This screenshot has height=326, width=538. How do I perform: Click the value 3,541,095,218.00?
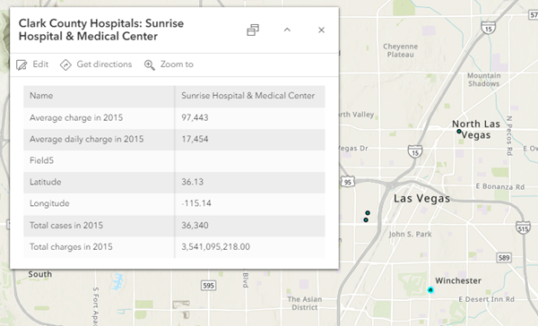point(216,247)
